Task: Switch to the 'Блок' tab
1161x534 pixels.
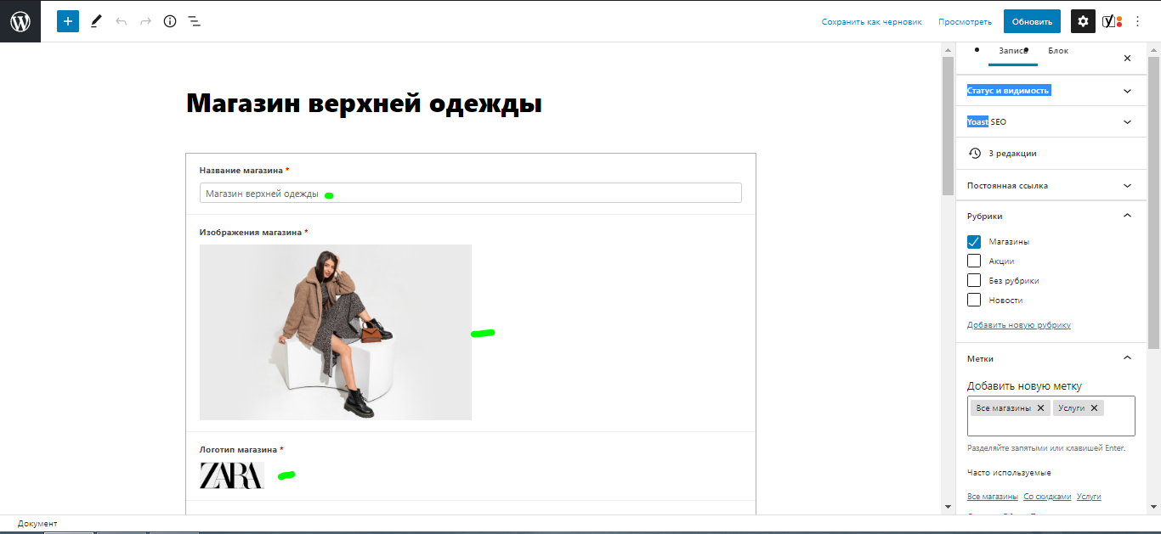Action: [1058, 51]
